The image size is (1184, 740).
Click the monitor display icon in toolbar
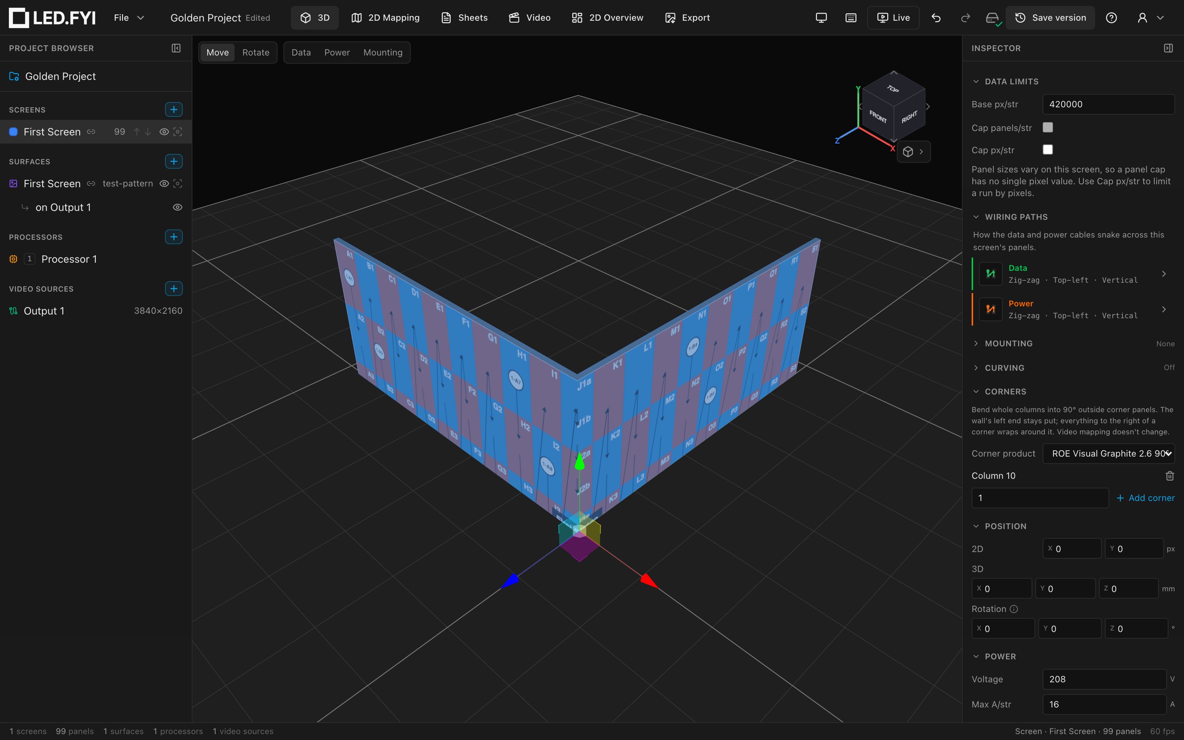pos(821,18)
